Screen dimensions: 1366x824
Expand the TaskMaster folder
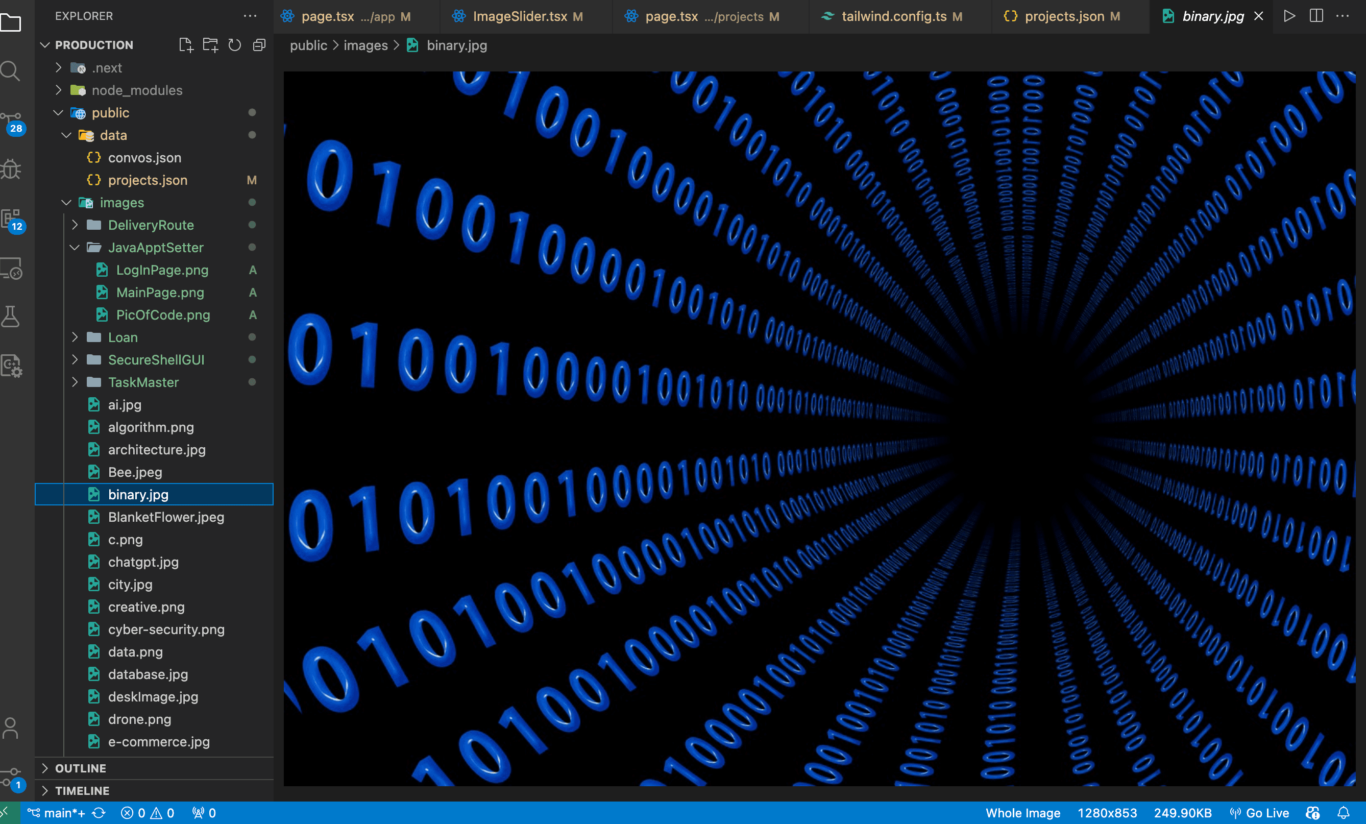click(75, 382)
